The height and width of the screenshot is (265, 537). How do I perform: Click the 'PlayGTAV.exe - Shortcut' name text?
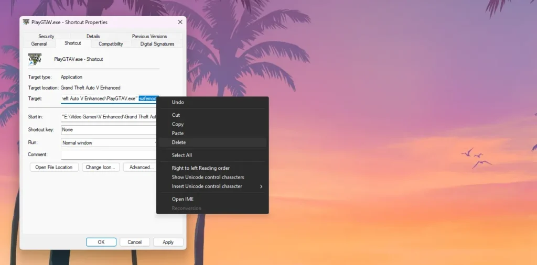click(79, 59)
